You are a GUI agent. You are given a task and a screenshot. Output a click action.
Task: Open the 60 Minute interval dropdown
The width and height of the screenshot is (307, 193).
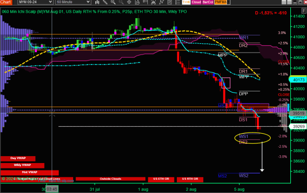pyautogui.click(x=73, y=2)
